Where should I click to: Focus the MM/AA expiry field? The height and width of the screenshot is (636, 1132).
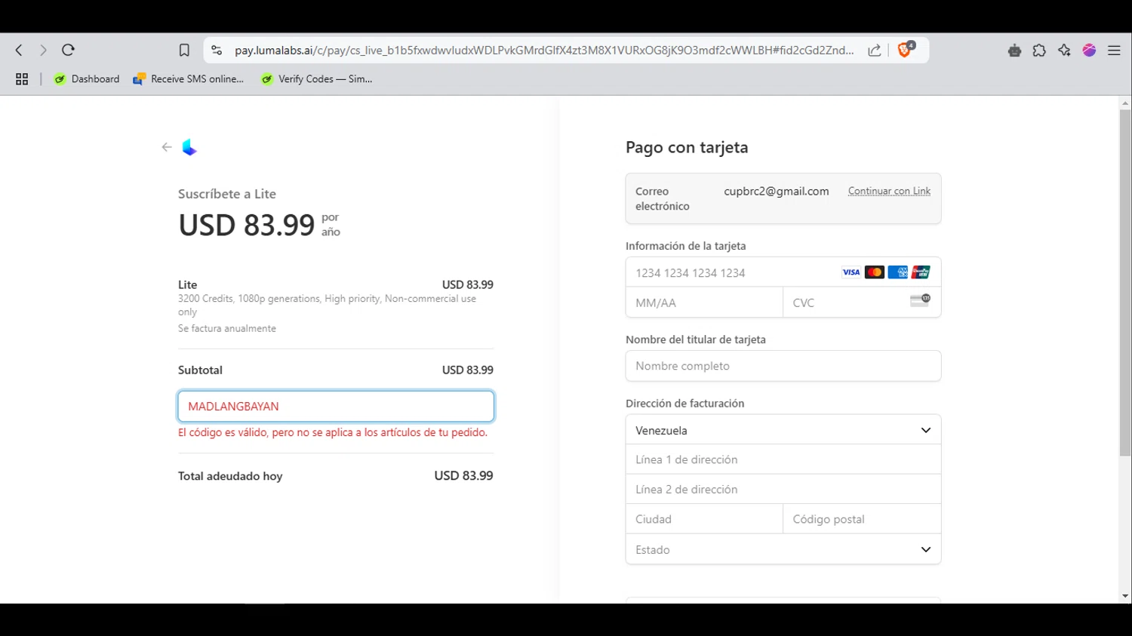[704, 303]
